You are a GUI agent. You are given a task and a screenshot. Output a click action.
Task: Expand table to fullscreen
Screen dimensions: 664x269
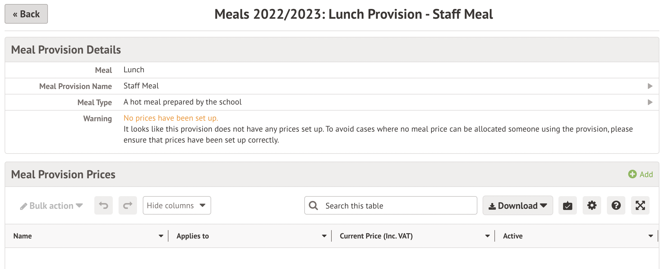[640, 205]
